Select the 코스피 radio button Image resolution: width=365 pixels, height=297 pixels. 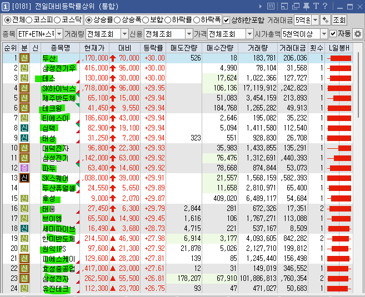pos(29,20)
